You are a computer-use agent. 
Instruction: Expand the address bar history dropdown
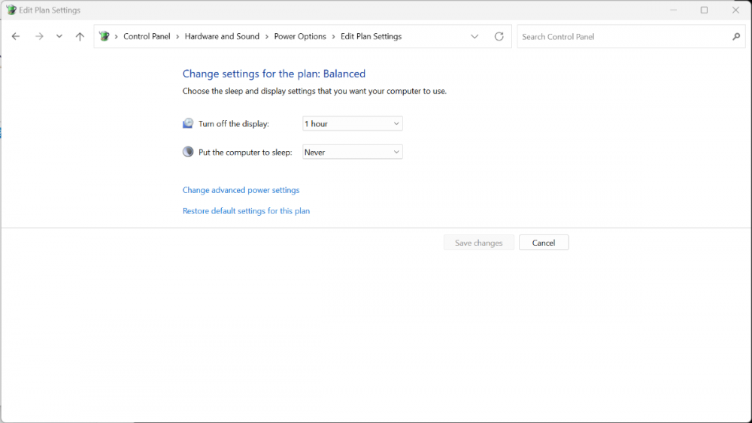click(475, 36)
